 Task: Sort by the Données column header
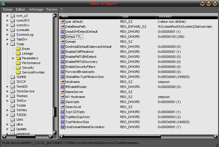click(x=187, y=16)
